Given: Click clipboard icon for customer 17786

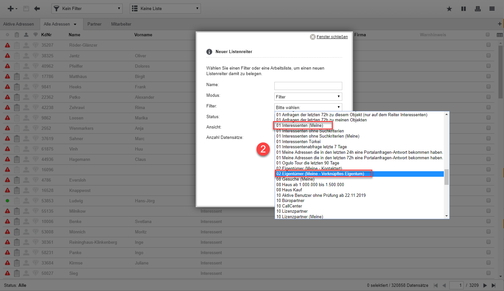Looking at the screenshot, I should point(17,76).
